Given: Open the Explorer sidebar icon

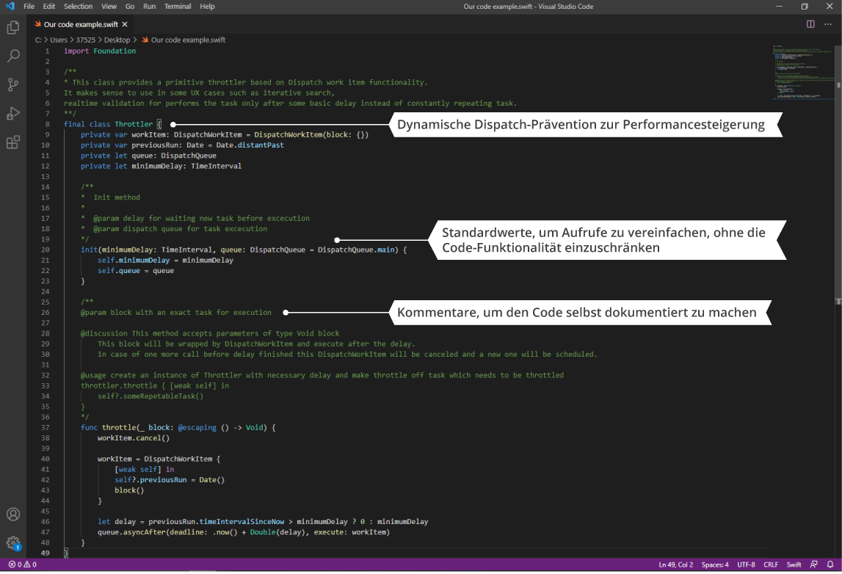Looking at the screenshot, I should [x=12, y=27].
